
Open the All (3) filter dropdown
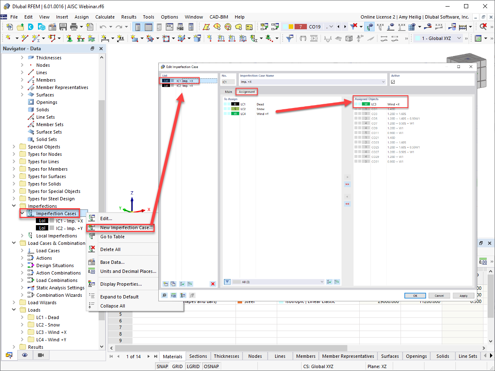(322, 282)
